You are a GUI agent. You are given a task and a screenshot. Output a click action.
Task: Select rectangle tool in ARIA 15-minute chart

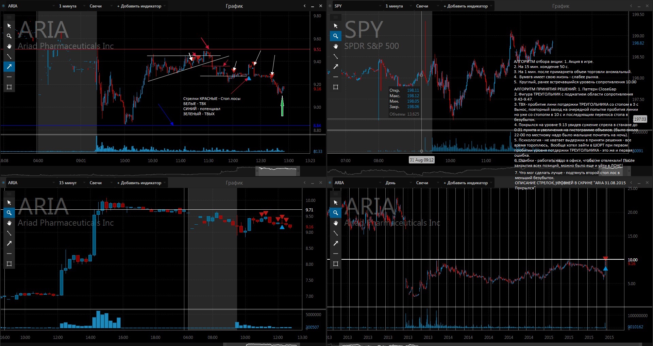[9, 264]
